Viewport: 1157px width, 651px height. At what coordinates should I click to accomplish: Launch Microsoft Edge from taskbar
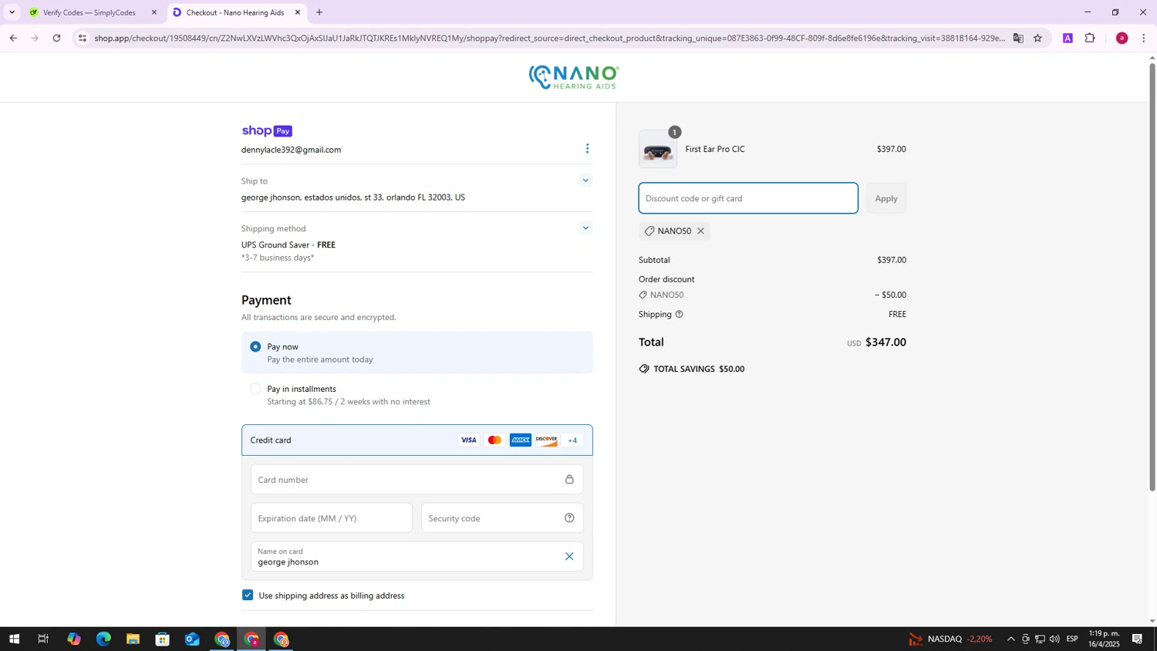103,639
